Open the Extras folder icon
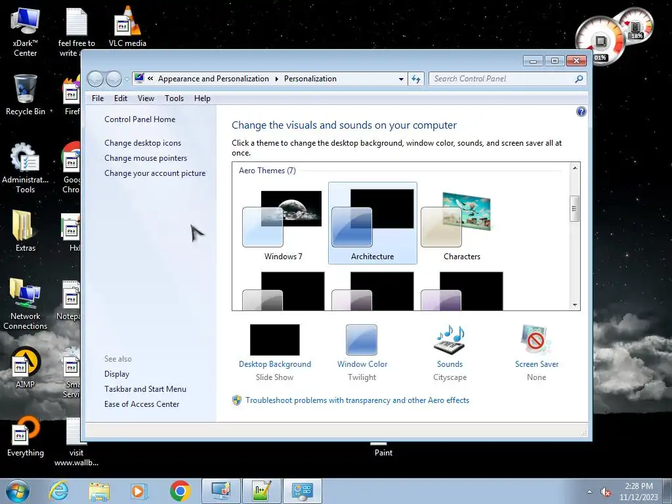 point(26,230)
